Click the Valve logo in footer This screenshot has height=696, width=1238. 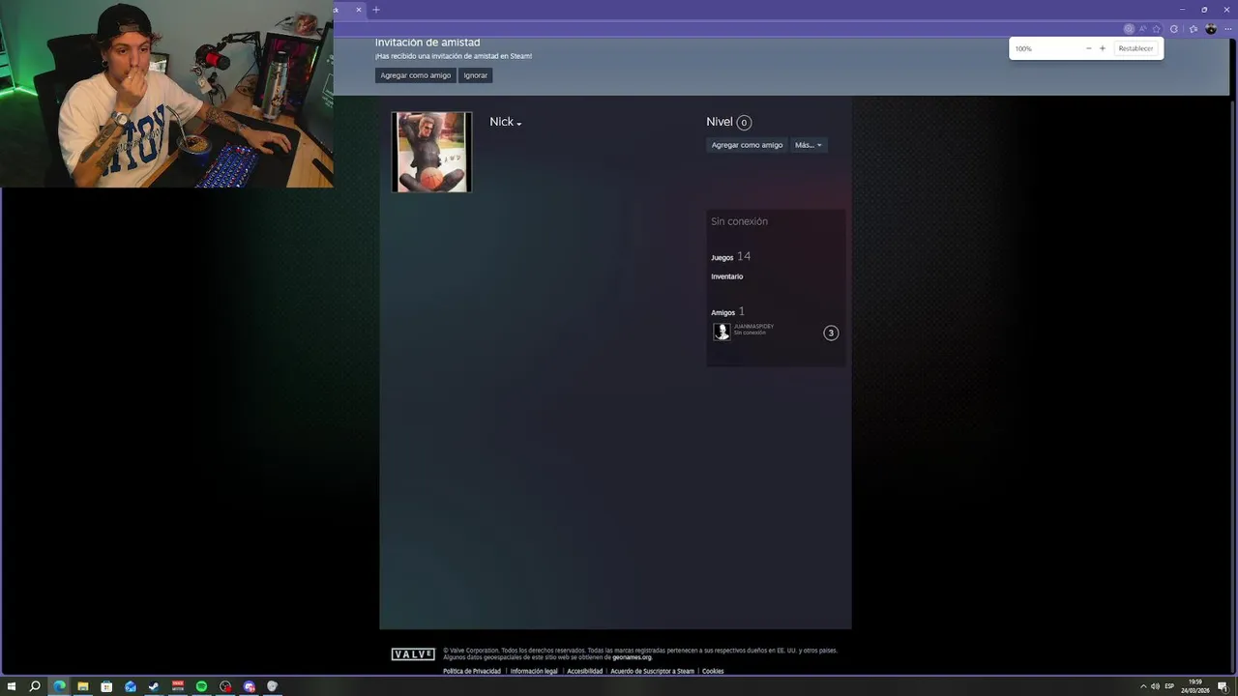(413, 654)
